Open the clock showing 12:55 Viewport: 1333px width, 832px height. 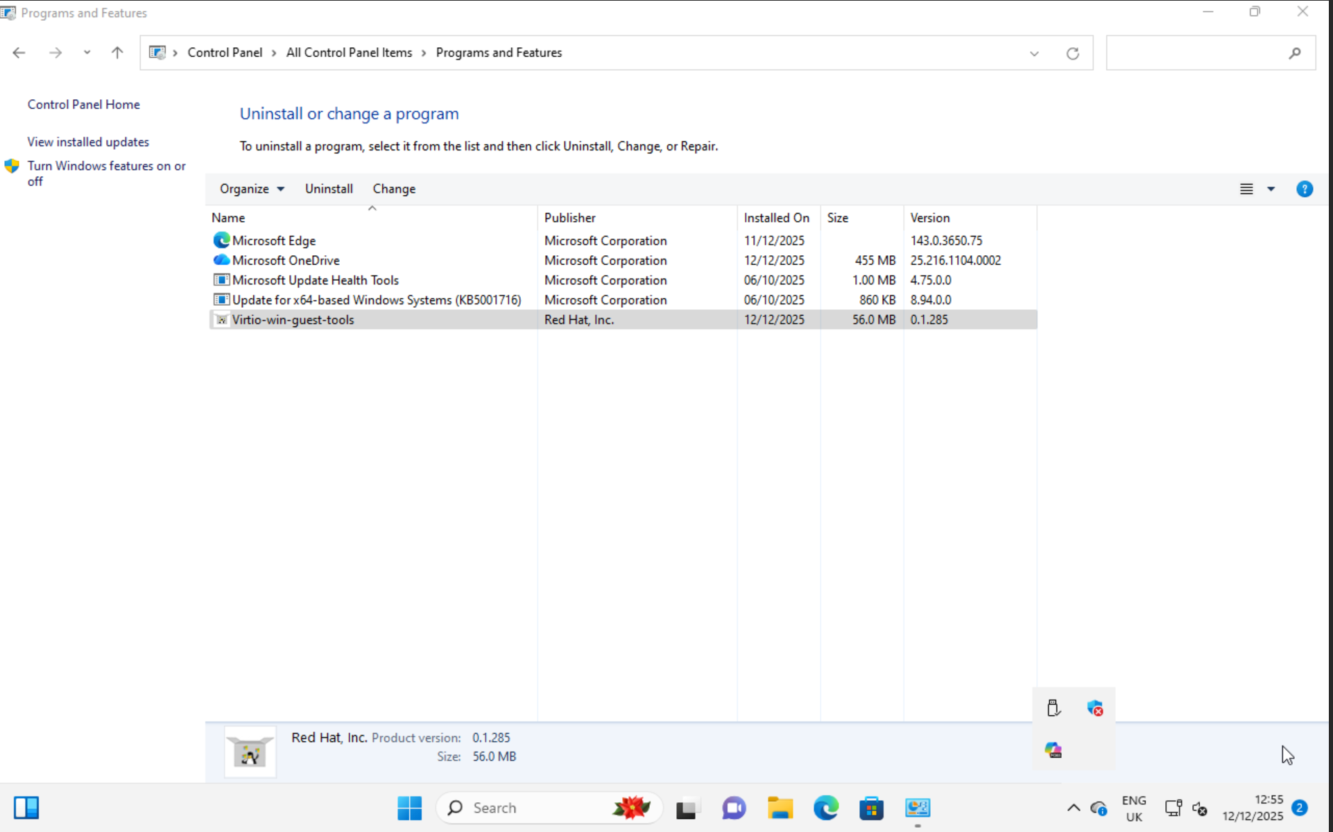tap(1253, 808)
